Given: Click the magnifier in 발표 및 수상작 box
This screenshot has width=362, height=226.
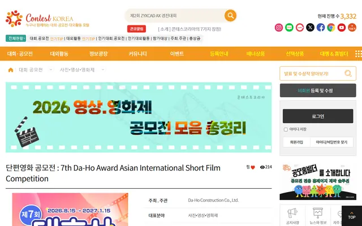Looking at the screenshot, I should click(348, 73).
